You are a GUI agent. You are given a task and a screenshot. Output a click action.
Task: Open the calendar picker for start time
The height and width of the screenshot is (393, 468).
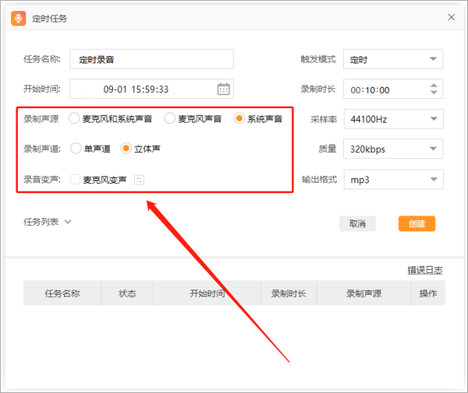point(224,89)
